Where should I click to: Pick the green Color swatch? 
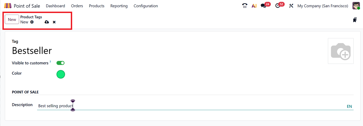61,74
